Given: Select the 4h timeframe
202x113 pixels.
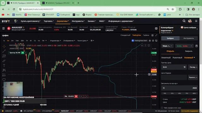Looking at the screenshot, I should click(x=31, y=40).
